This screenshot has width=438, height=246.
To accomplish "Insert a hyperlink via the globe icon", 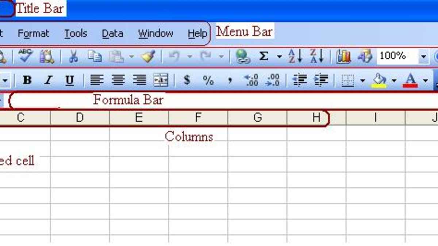I will pyautogui.click(x=243, y=56).
